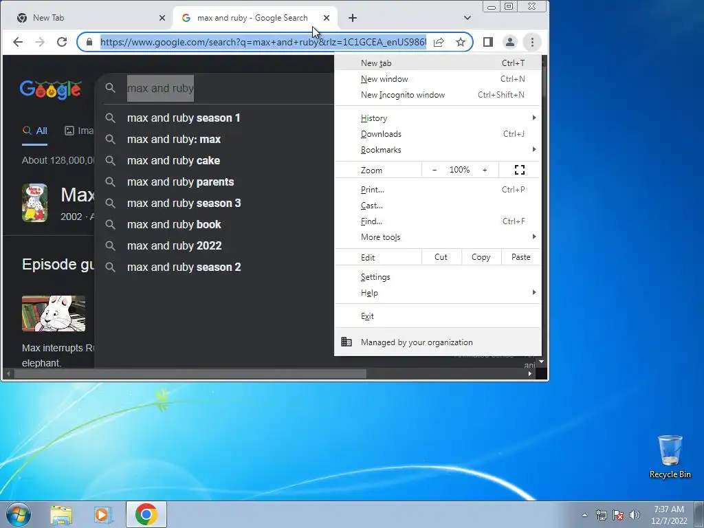Choose Print... in the menu
The width and height of the screenshot is (704, 528).
437,190
